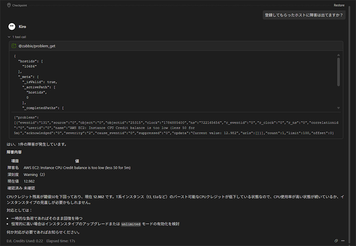Click the Checkpoint pin icon
Viewport: 356px width, 246px height.
coord(9,5)
